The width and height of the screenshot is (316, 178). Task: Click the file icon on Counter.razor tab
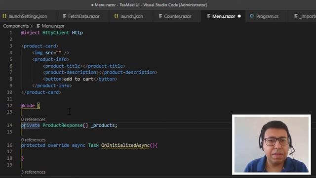point(160,16)
